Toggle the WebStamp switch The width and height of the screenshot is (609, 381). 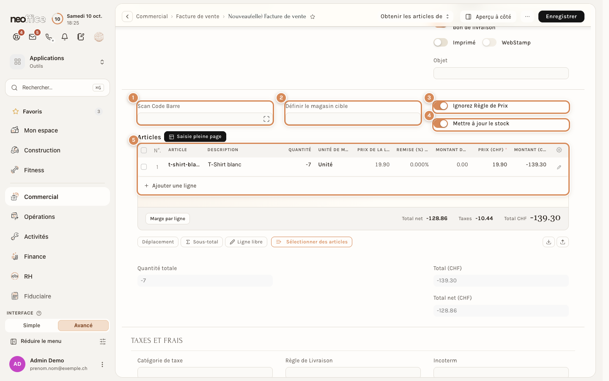tap(489, 42)
